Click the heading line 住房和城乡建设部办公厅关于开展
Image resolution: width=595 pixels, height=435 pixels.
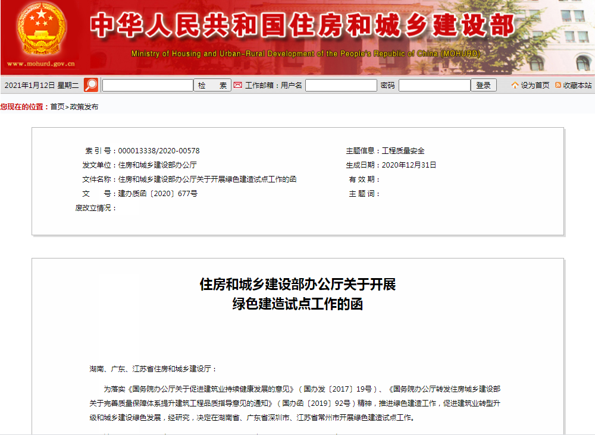pos(298,284)
